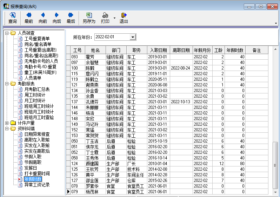Click the 入职日期 column header
Image resolution: width=280 pixels, height=197 pixels.
click(159, 50)
